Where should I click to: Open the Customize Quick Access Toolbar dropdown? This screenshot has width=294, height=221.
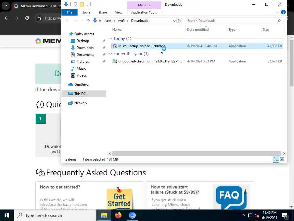(87, 5)
